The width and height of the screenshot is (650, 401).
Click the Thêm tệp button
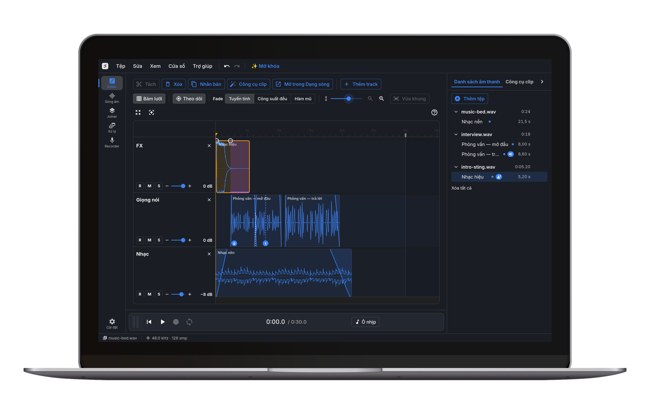pos(470,99)
